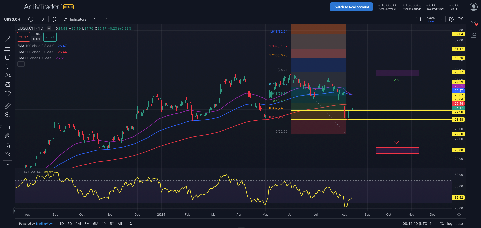
Task: Open the TradingView link
Action: coord(44,224)
